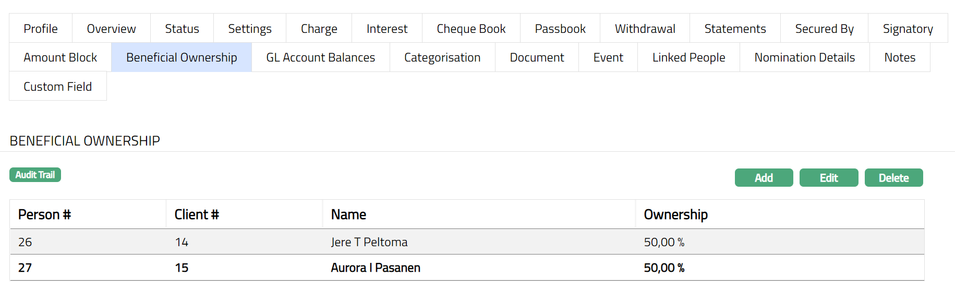
Task: Open the Signatory tab
Action: tap(908, 29)
